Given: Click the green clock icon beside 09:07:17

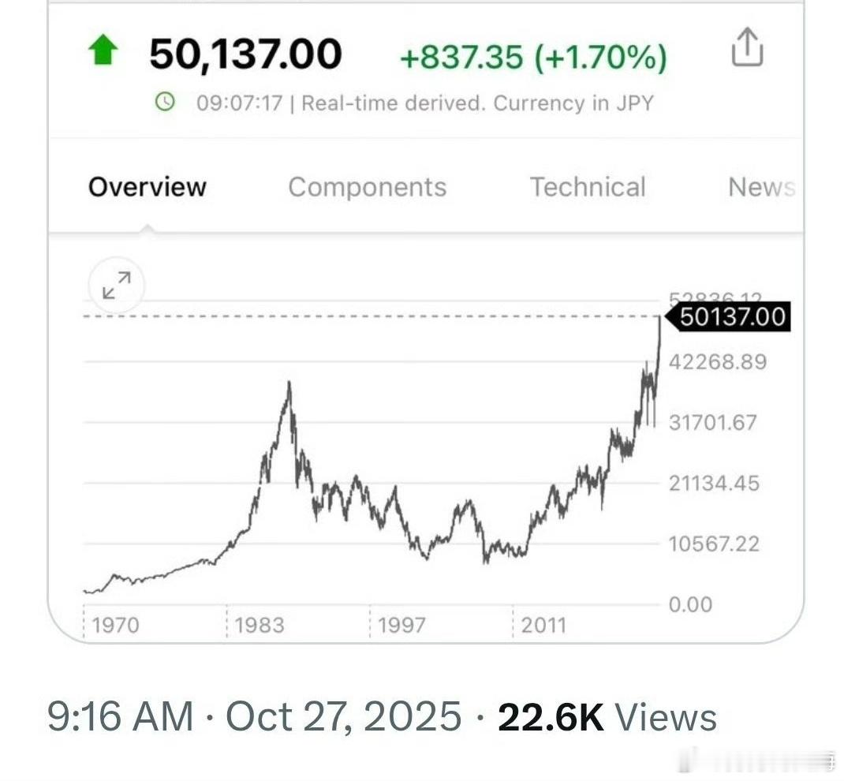Looking at the screenshot, I should tap(165, 102).
